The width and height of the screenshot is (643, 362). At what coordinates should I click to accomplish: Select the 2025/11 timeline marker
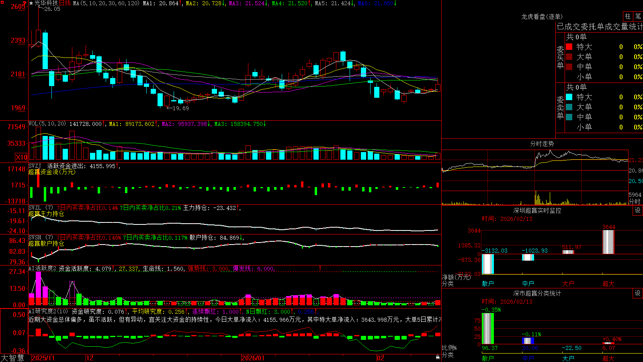43,358
